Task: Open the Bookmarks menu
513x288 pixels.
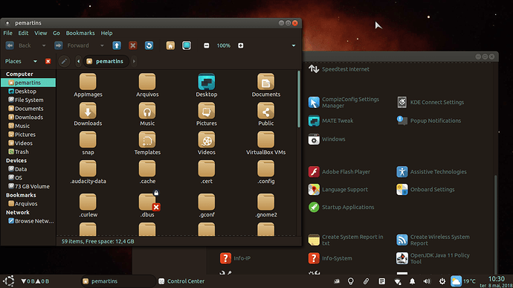Action: (x=80, y=33)
